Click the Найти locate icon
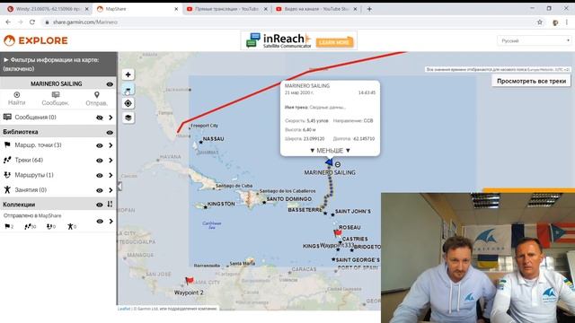 (x=17, y=95)
